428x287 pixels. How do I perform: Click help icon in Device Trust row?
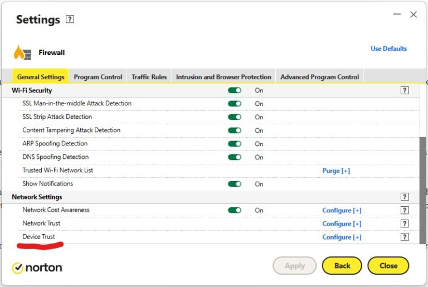tap(405, 237)
